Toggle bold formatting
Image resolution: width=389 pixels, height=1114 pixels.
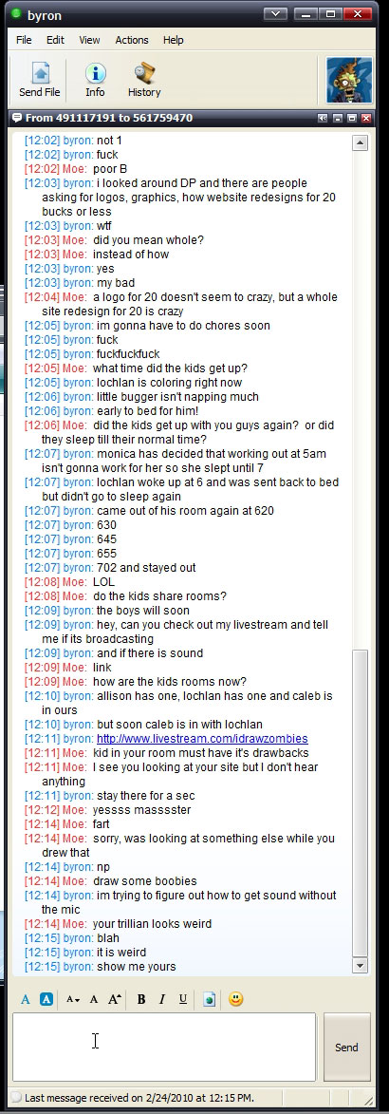coord(141,999)
